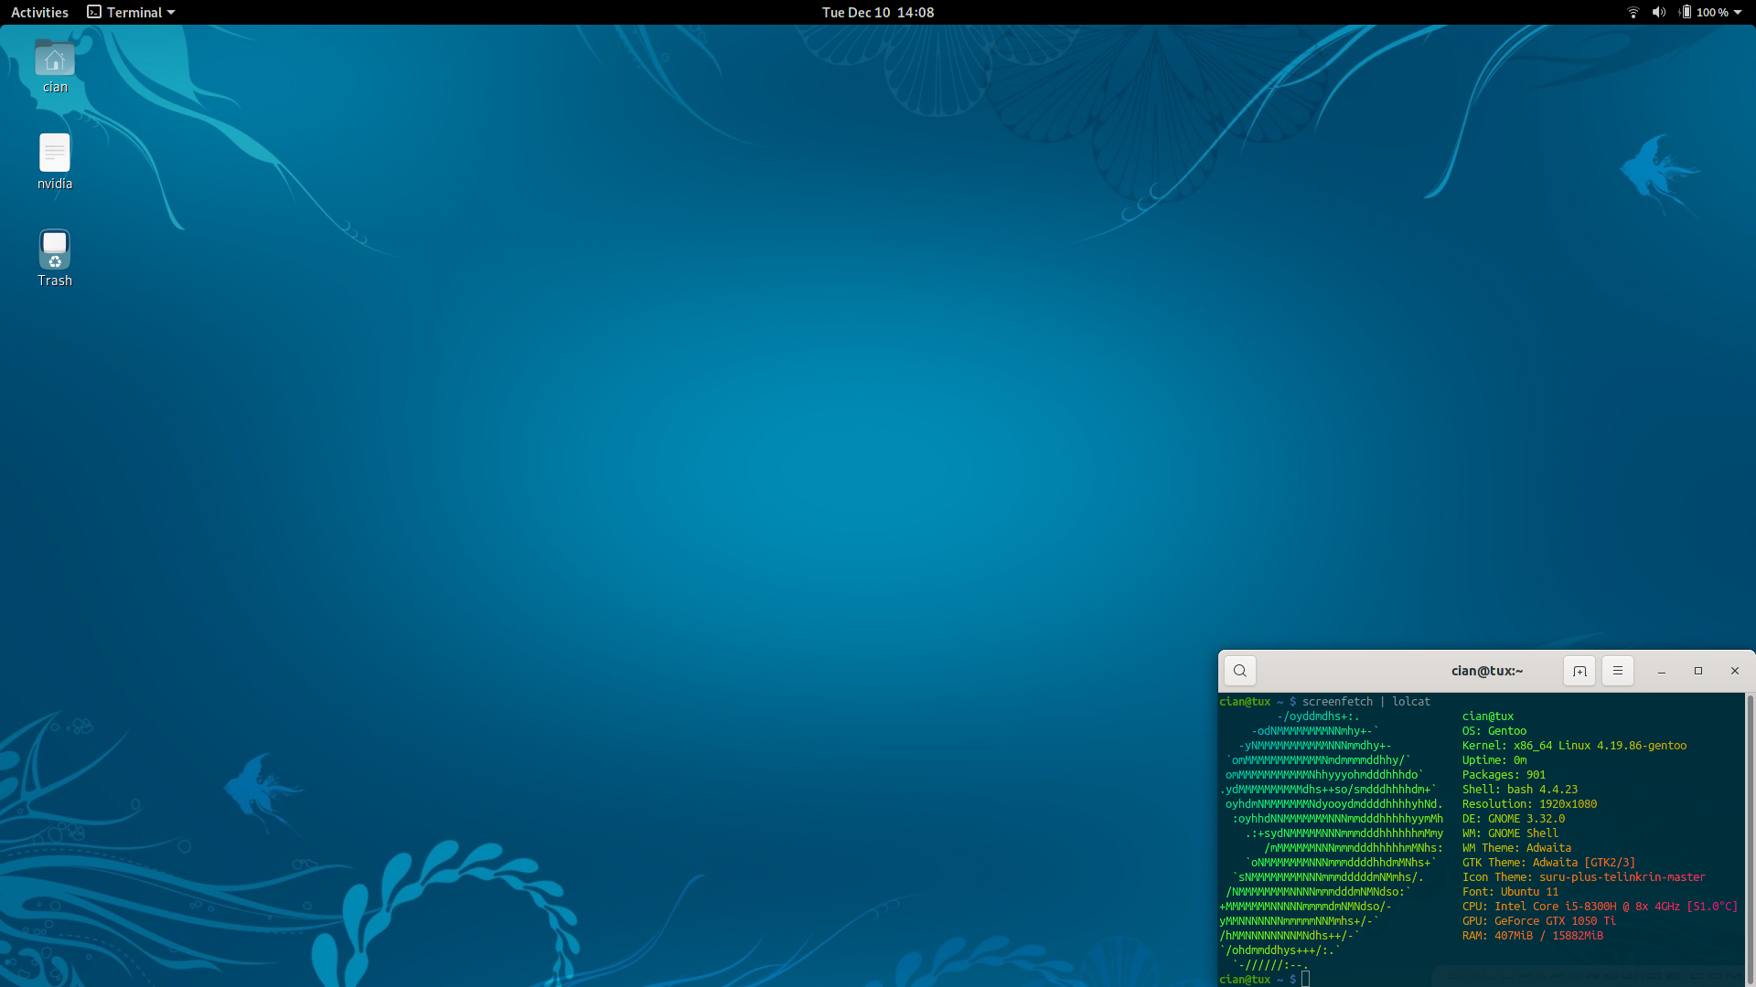Click the 'WM: GNOME Shell' line

click(1510, 833)
